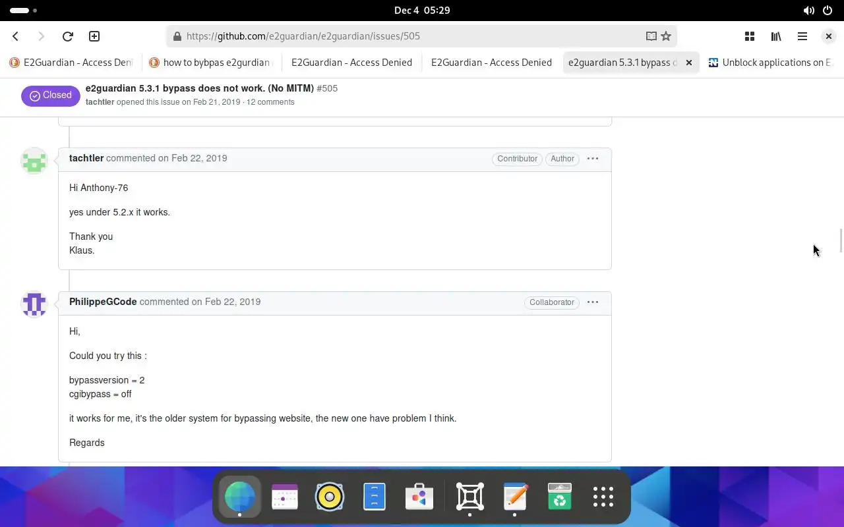The image size is (844, 527).
Task: Open options menu on tachtler's comment
Action: [593, 159]
